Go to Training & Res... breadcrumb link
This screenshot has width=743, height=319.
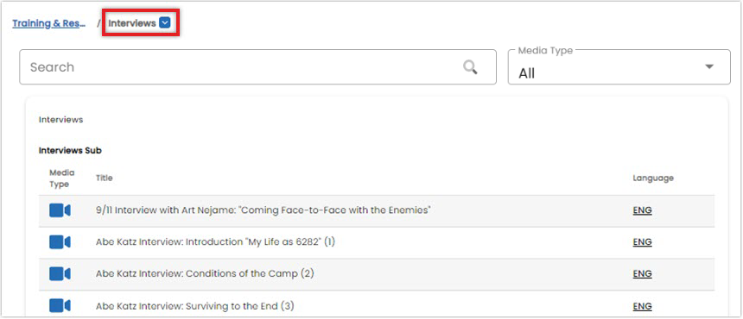[x=48, y=23]
